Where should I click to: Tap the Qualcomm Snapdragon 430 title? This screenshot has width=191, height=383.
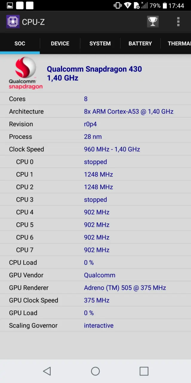pyautogui.click(x=94, y=69)
